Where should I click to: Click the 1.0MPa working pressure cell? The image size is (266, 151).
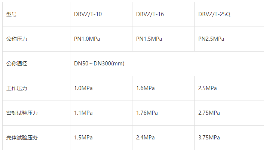pos(83,88)
